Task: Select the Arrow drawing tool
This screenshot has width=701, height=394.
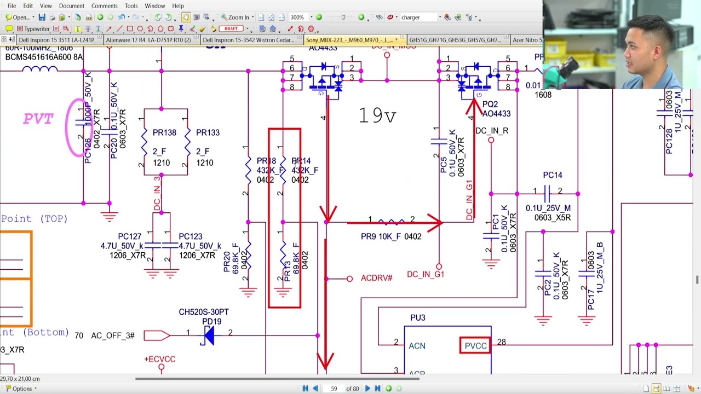Action: click(109, 29)
